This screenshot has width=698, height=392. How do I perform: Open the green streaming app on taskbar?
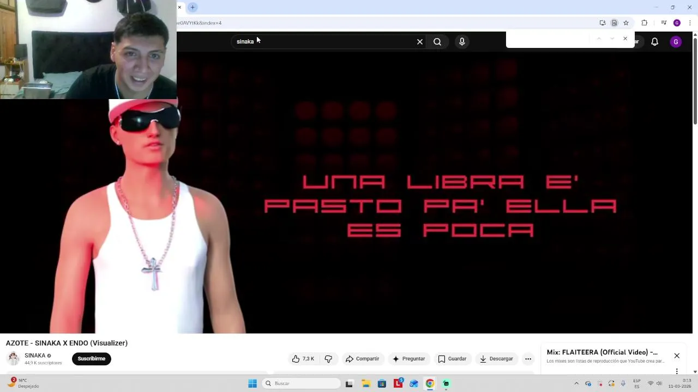tap(446, 383)
